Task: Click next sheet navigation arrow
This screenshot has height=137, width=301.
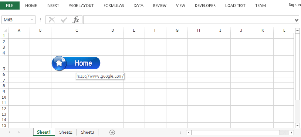Action: (x=19, y=132)
